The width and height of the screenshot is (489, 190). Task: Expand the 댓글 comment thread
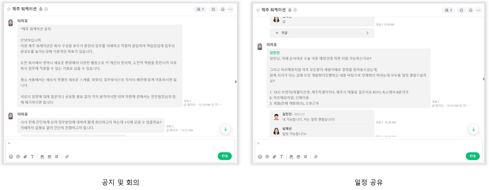(322, 33)
